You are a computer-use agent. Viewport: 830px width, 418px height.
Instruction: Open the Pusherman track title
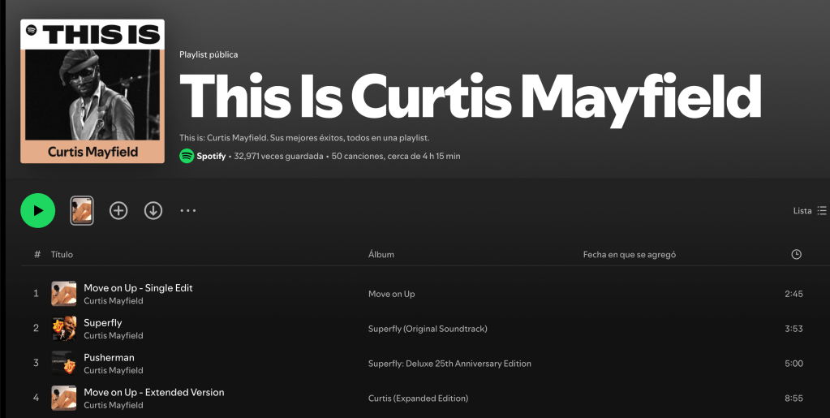coord(109,357)
